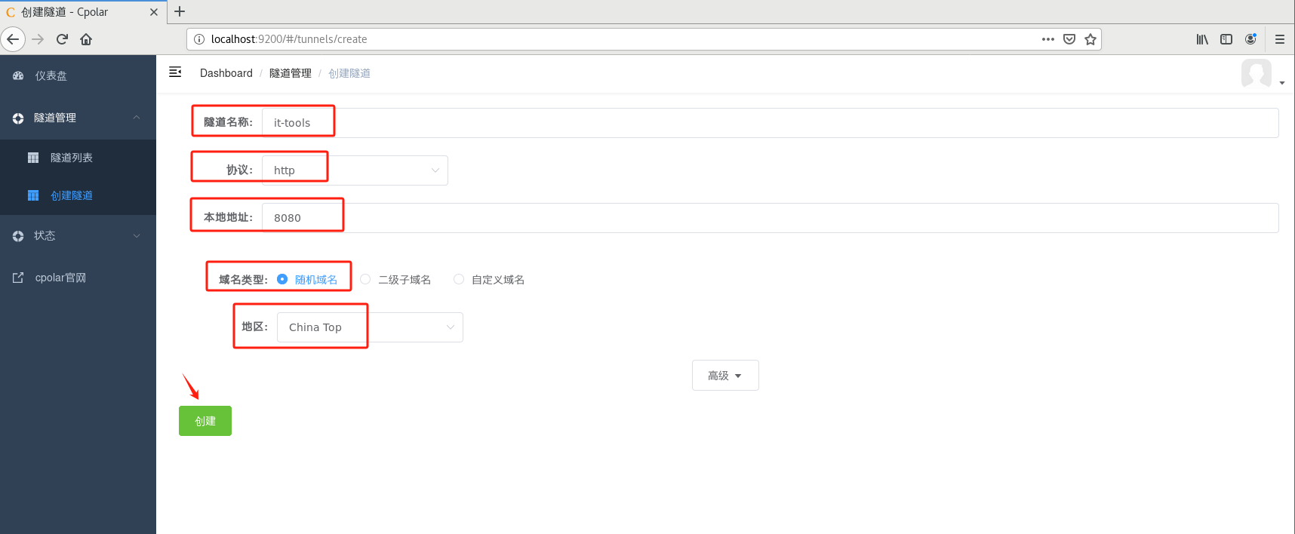
Task: Click the 状态 sidebar icon
Action: tap(18, 236)
